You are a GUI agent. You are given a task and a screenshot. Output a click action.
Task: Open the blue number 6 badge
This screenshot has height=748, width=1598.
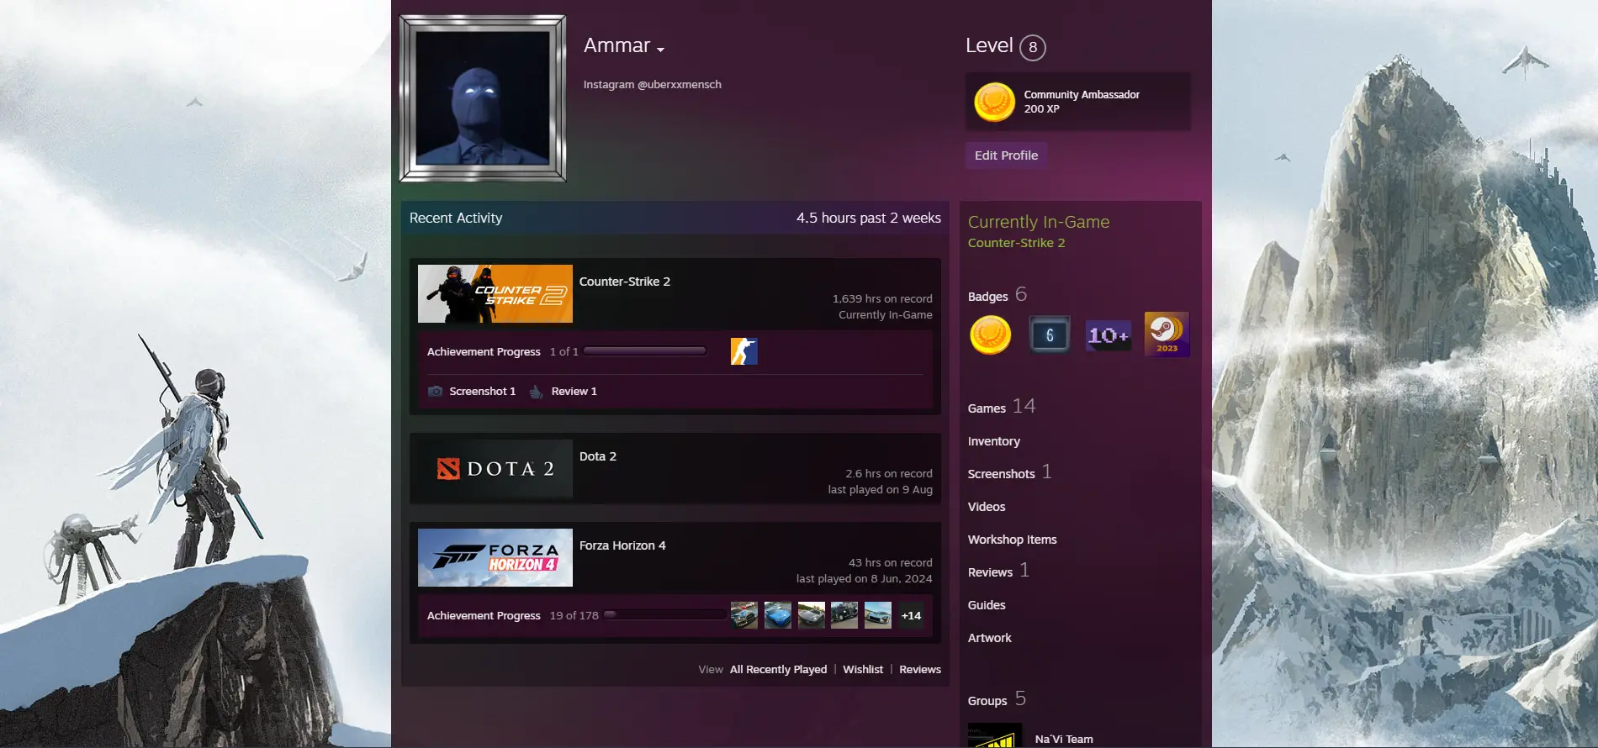point(1050,334)
